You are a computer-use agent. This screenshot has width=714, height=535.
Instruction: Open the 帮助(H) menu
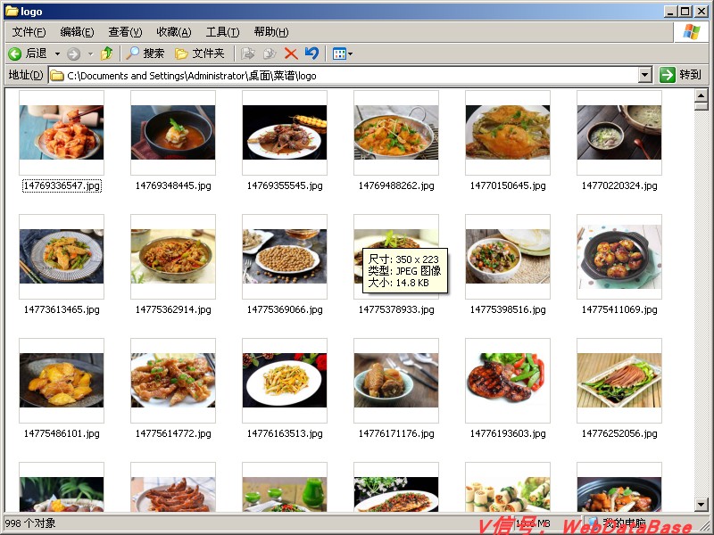271,32
